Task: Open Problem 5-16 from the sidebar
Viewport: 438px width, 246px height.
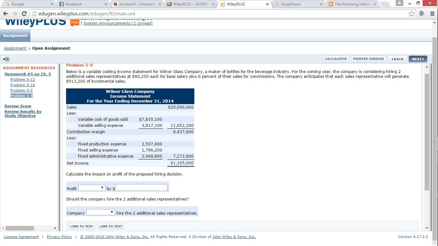Action: pyautogui.click(x=22, y=85)
